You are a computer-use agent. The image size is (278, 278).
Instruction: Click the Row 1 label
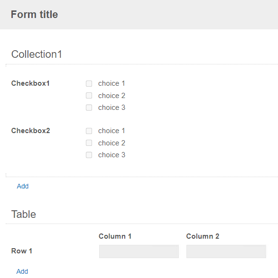pos(22,251)
